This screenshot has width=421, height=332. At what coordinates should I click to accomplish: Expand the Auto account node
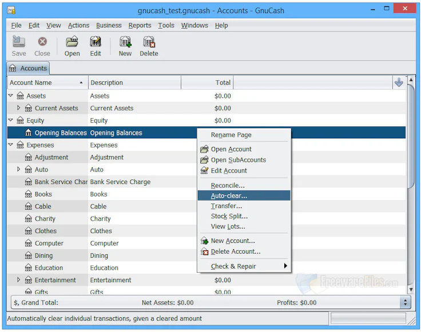(x=18, y=169)
